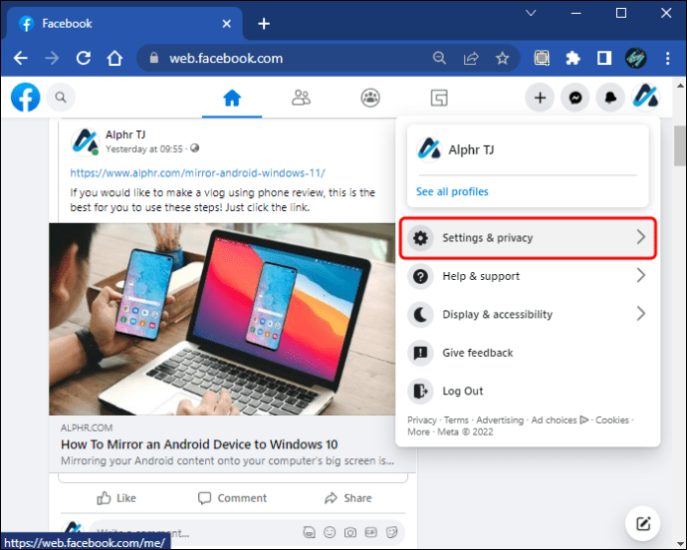Open Help & support menu item
The image size is (687, 550).
528,276
